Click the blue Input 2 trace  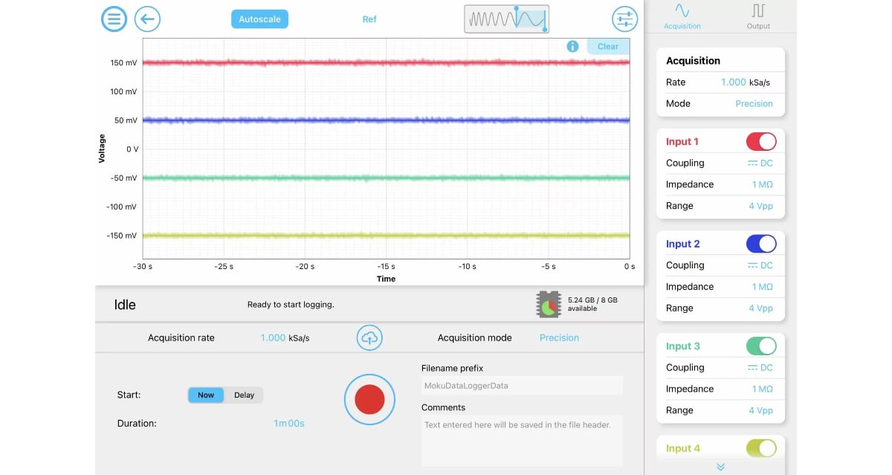[386, 120]
